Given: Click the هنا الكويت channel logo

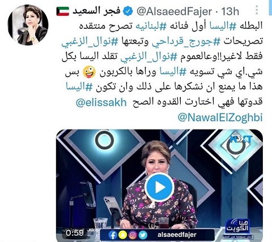Looking at the screenshot, I should pos(237,227).
